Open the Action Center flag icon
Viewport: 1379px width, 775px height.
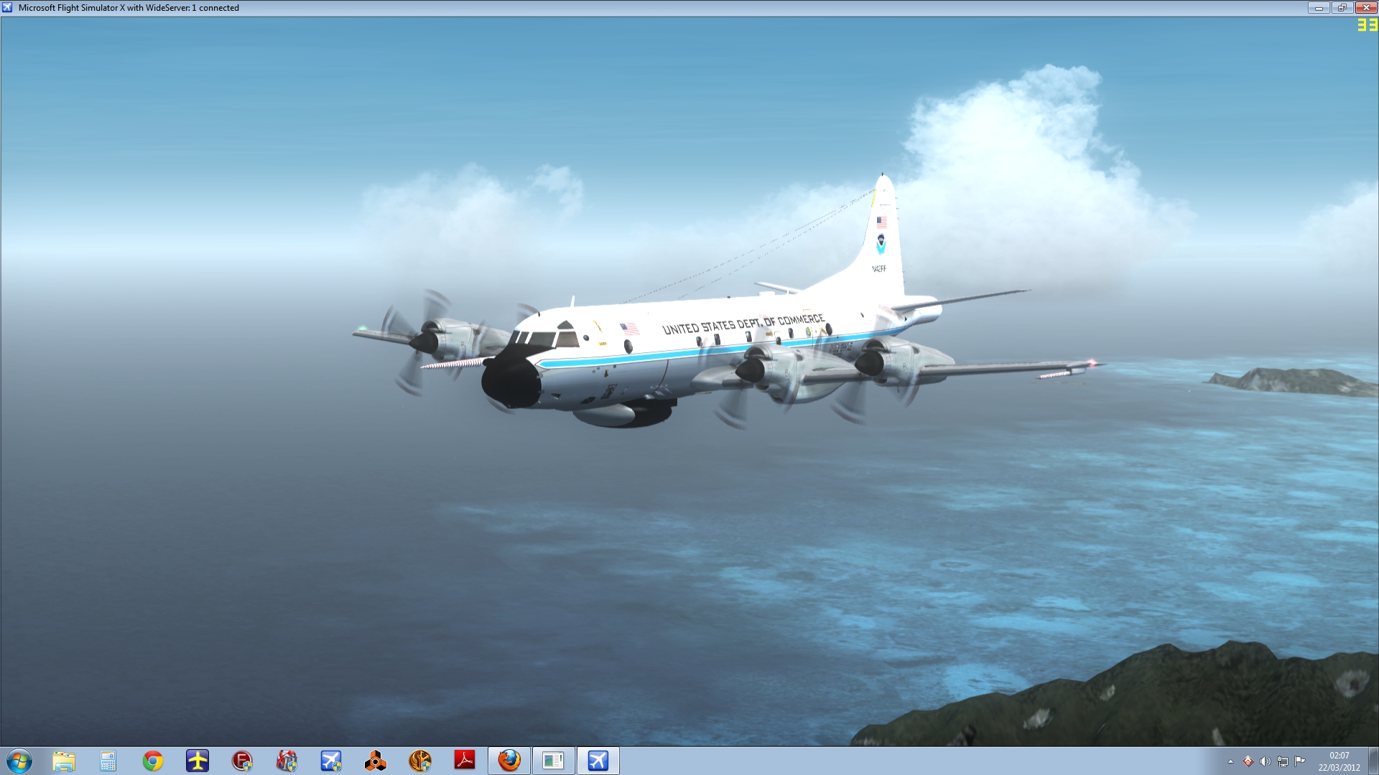coord(1300,761)
